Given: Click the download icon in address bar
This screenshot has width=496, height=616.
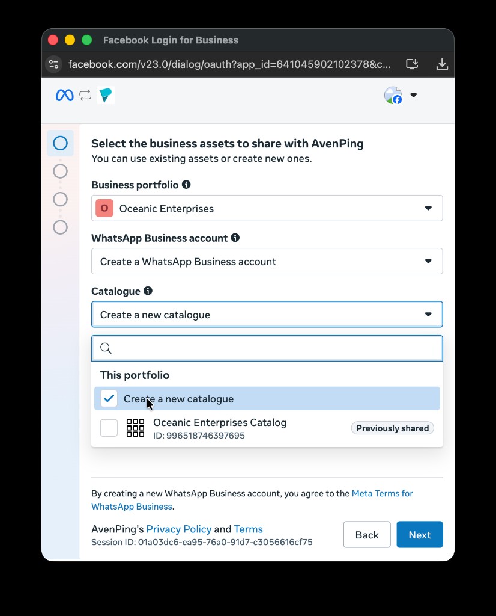Looking at the screenshot, I should point(442,64).
